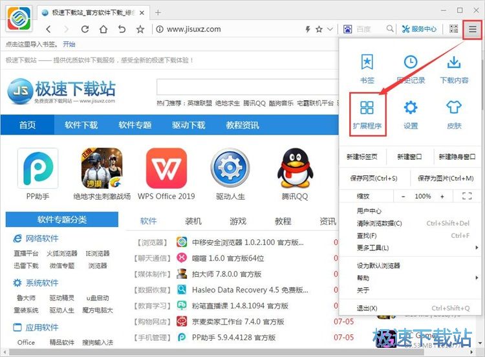Image resolution: width=485 pixels, height=357 pixels.
Task: Click the 极速下载站 site logo
Action: (61, 91)
